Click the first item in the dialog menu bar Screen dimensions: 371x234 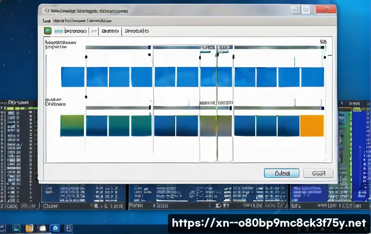(x=46, y=21)
